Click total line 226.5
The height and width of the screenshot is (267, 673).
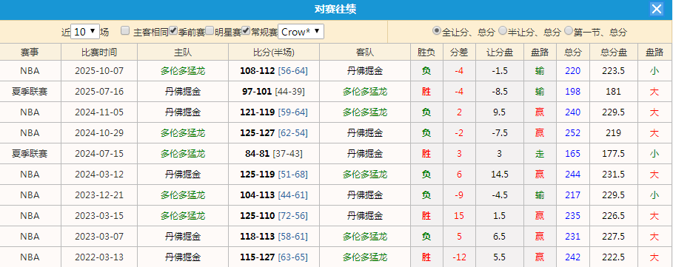613,215
